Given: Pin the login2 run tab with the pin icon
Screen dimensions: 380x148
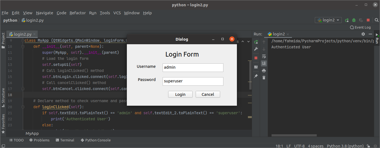Looking at the screenshot, I should [x=256, y=76].
